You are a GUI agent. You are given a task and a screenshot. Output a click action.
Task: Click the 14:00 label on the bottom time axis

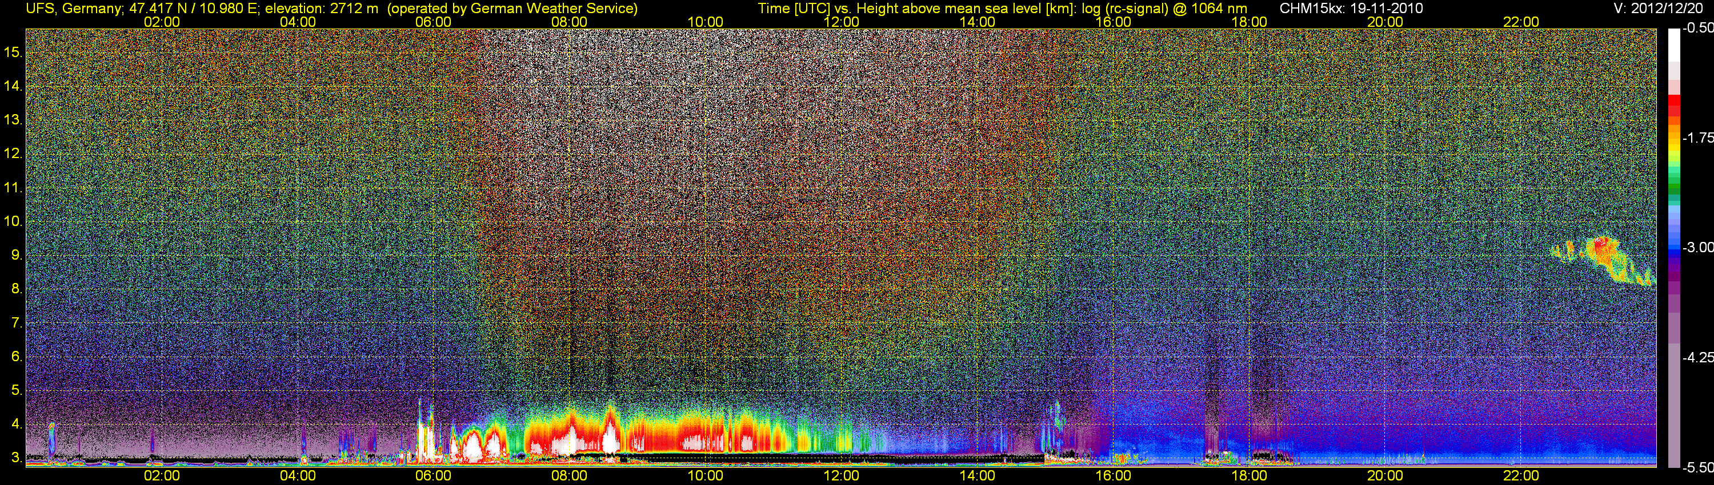coord(978,476)
